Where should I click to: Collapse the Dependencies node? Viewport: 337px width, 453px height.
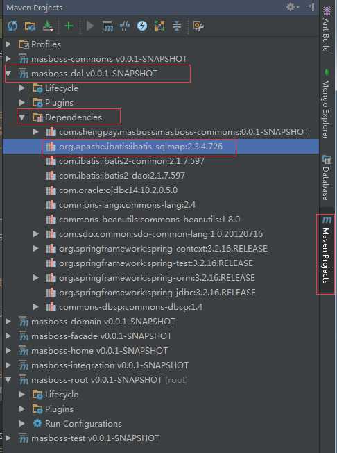click(x=22, y=117)
